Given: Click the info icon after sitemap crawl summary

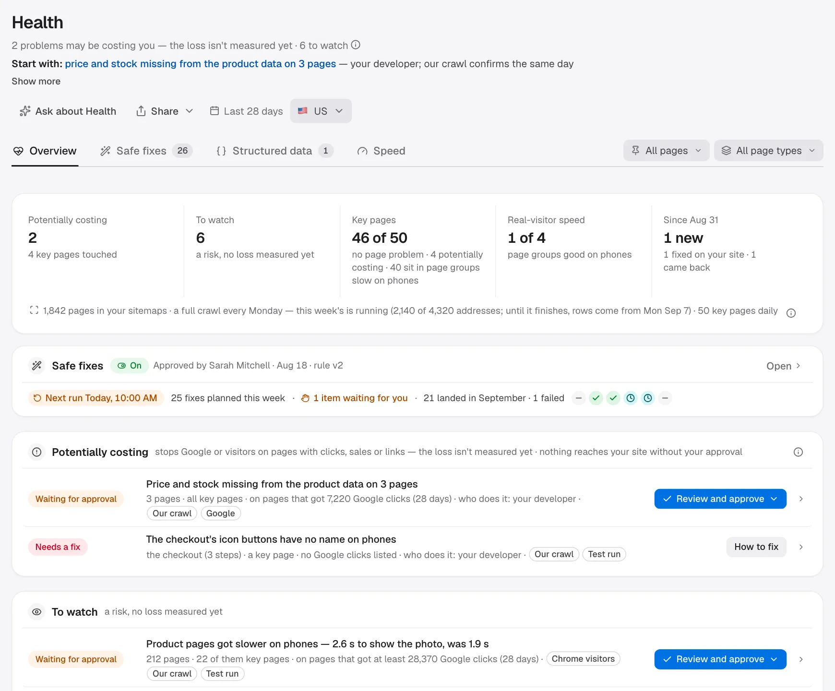Looking at the screenshot, I should coord(791,313).
